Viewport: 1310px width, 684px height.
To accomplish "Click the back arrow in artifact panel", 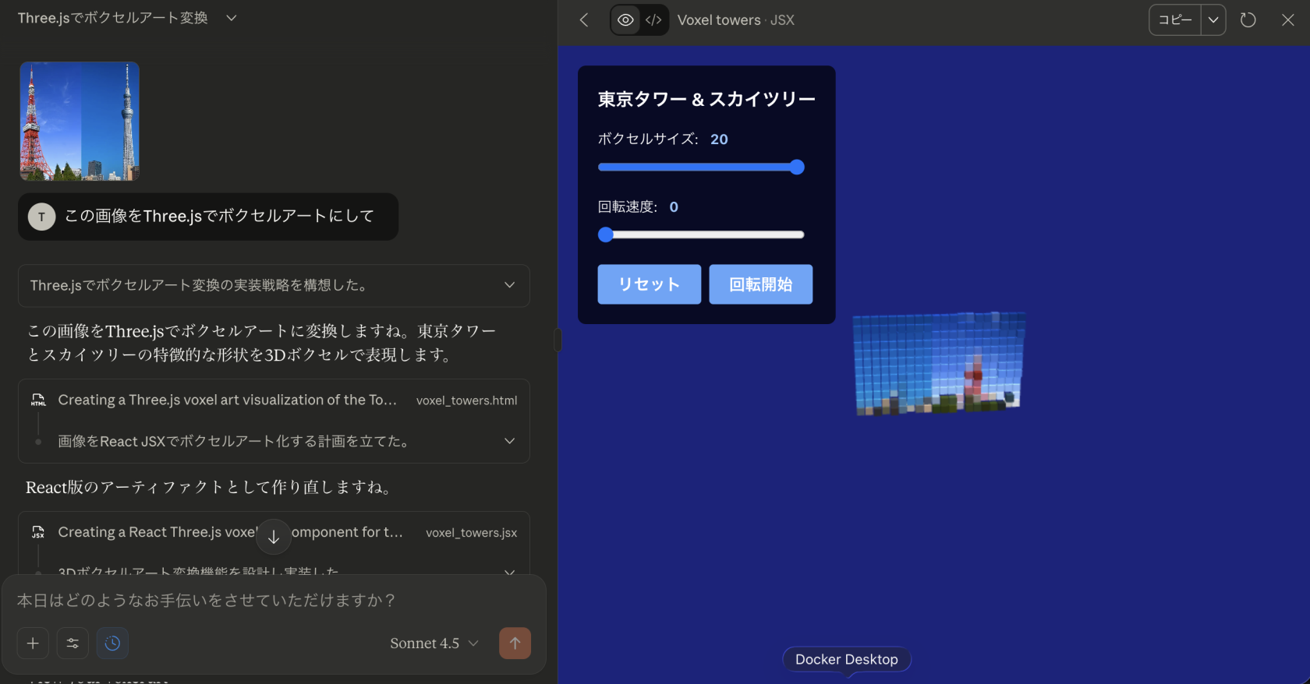I will (x=584, y=20).
